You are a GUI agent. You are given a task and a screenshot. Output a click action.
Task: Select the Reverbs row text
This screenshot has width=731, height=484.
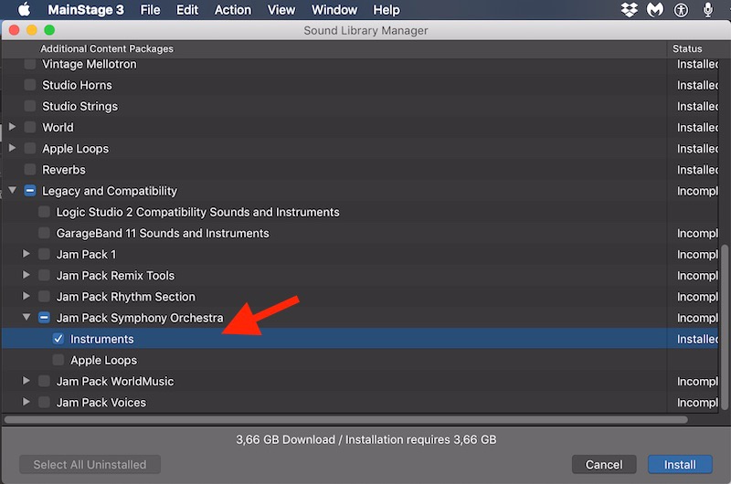(64, 170)
